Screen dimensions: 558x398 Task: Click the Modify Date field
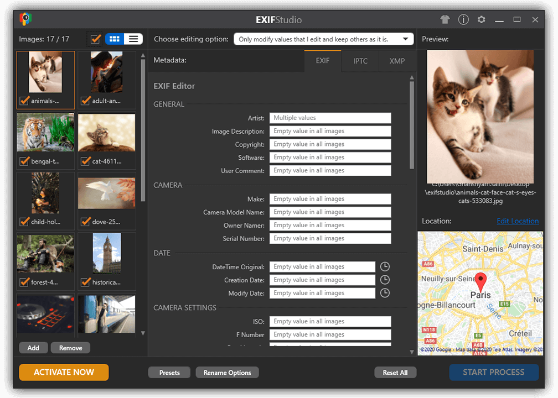click(x=322, y=293)
